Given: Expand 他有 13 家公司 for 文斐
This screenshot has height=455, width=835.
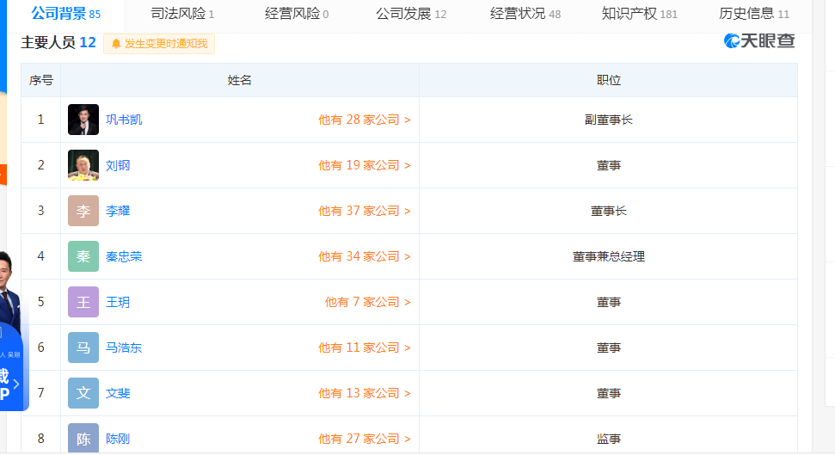Looking at the screenshot, I should tap(365, 393).
